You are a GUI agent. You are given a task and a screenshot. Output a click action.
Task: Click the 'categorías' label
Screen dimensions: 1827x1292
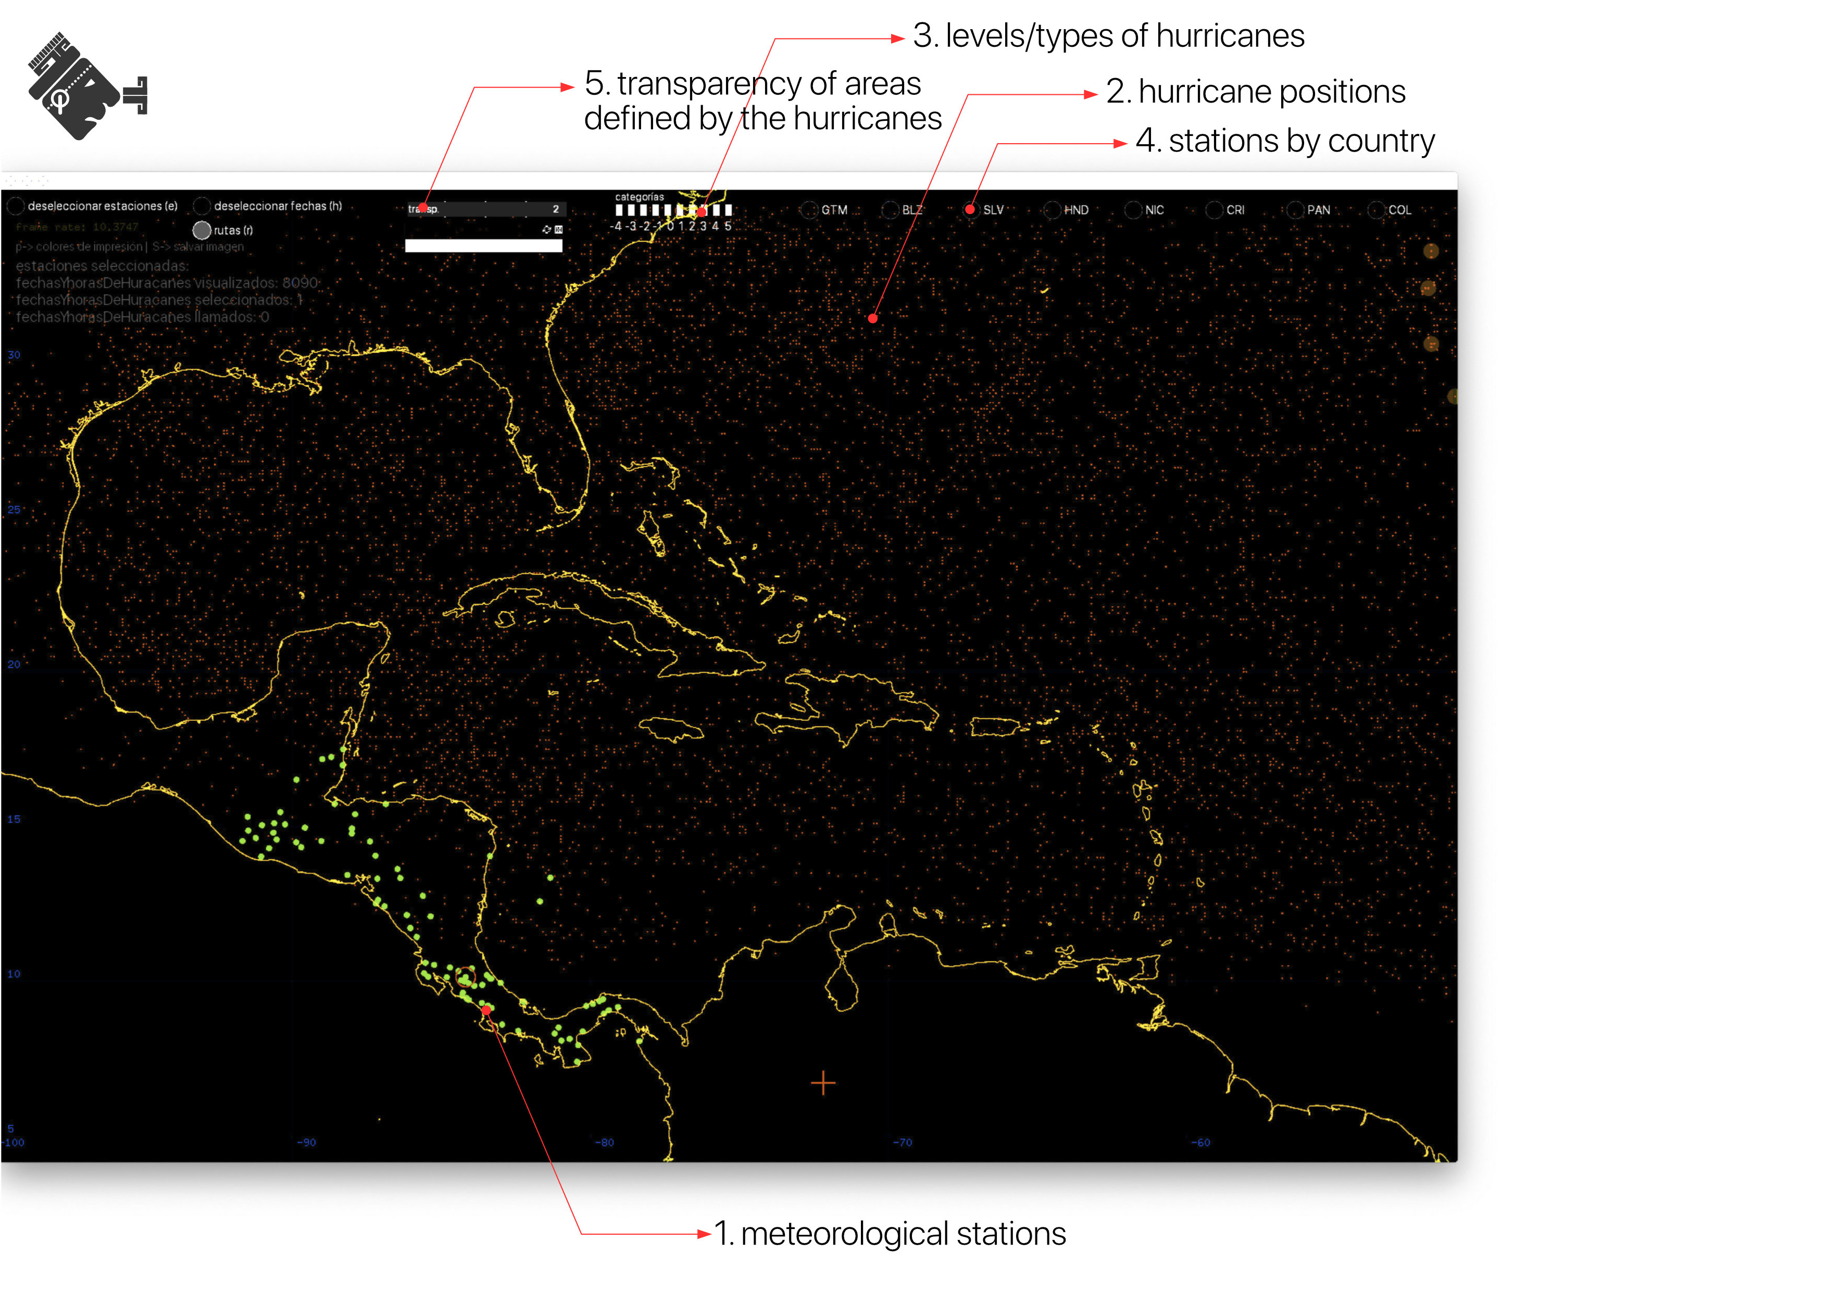coord(639,196)
